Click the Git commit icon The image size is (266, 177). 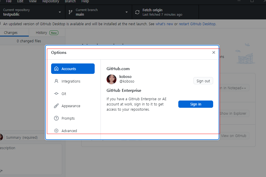56,94
